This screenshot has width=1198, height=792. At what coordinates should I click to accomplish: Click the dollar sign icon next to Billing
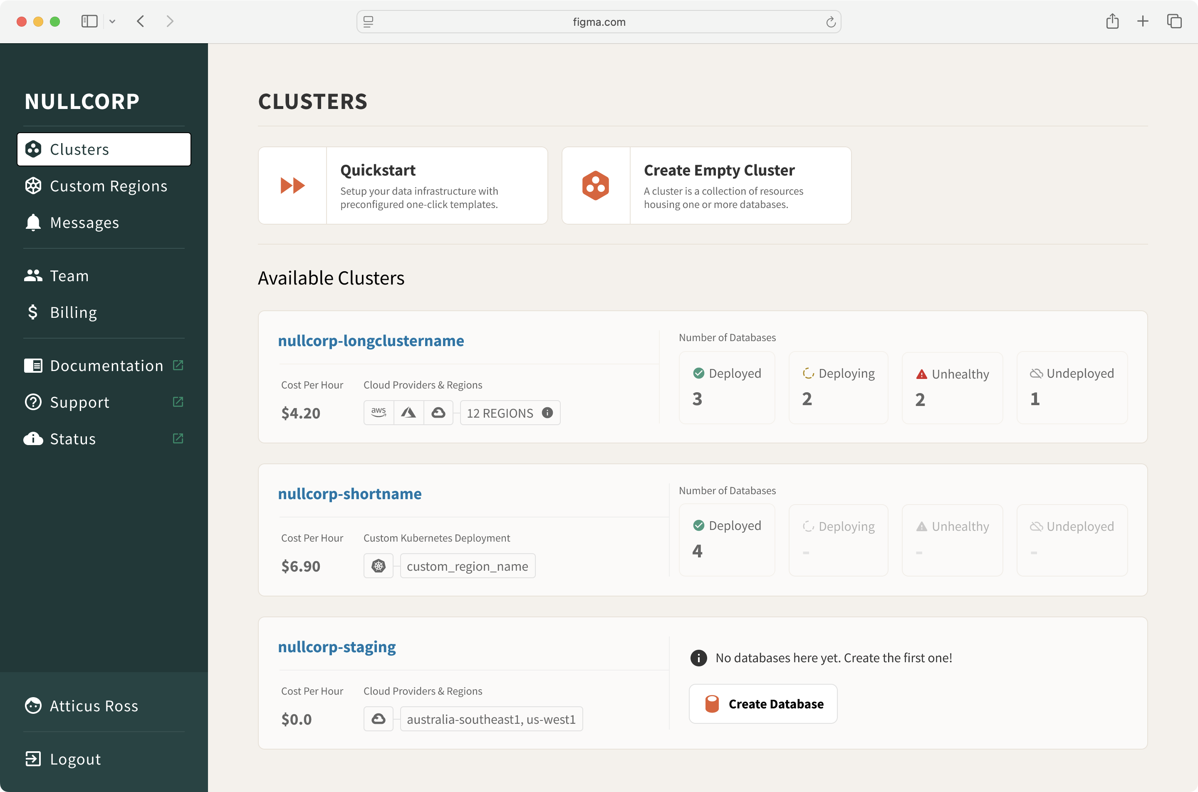pos(32,312)
